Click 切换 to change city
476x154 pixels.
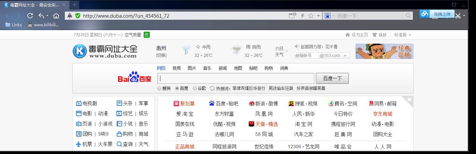[161, 55]
